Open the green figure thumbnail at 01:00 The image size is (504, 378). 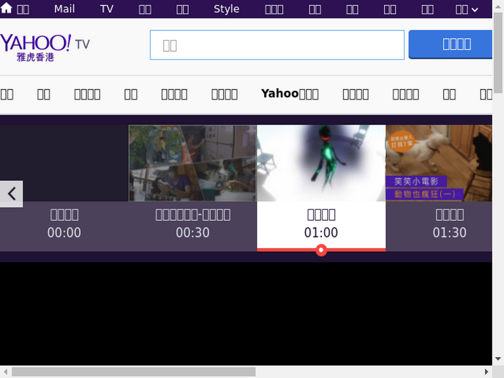(321, 163)
